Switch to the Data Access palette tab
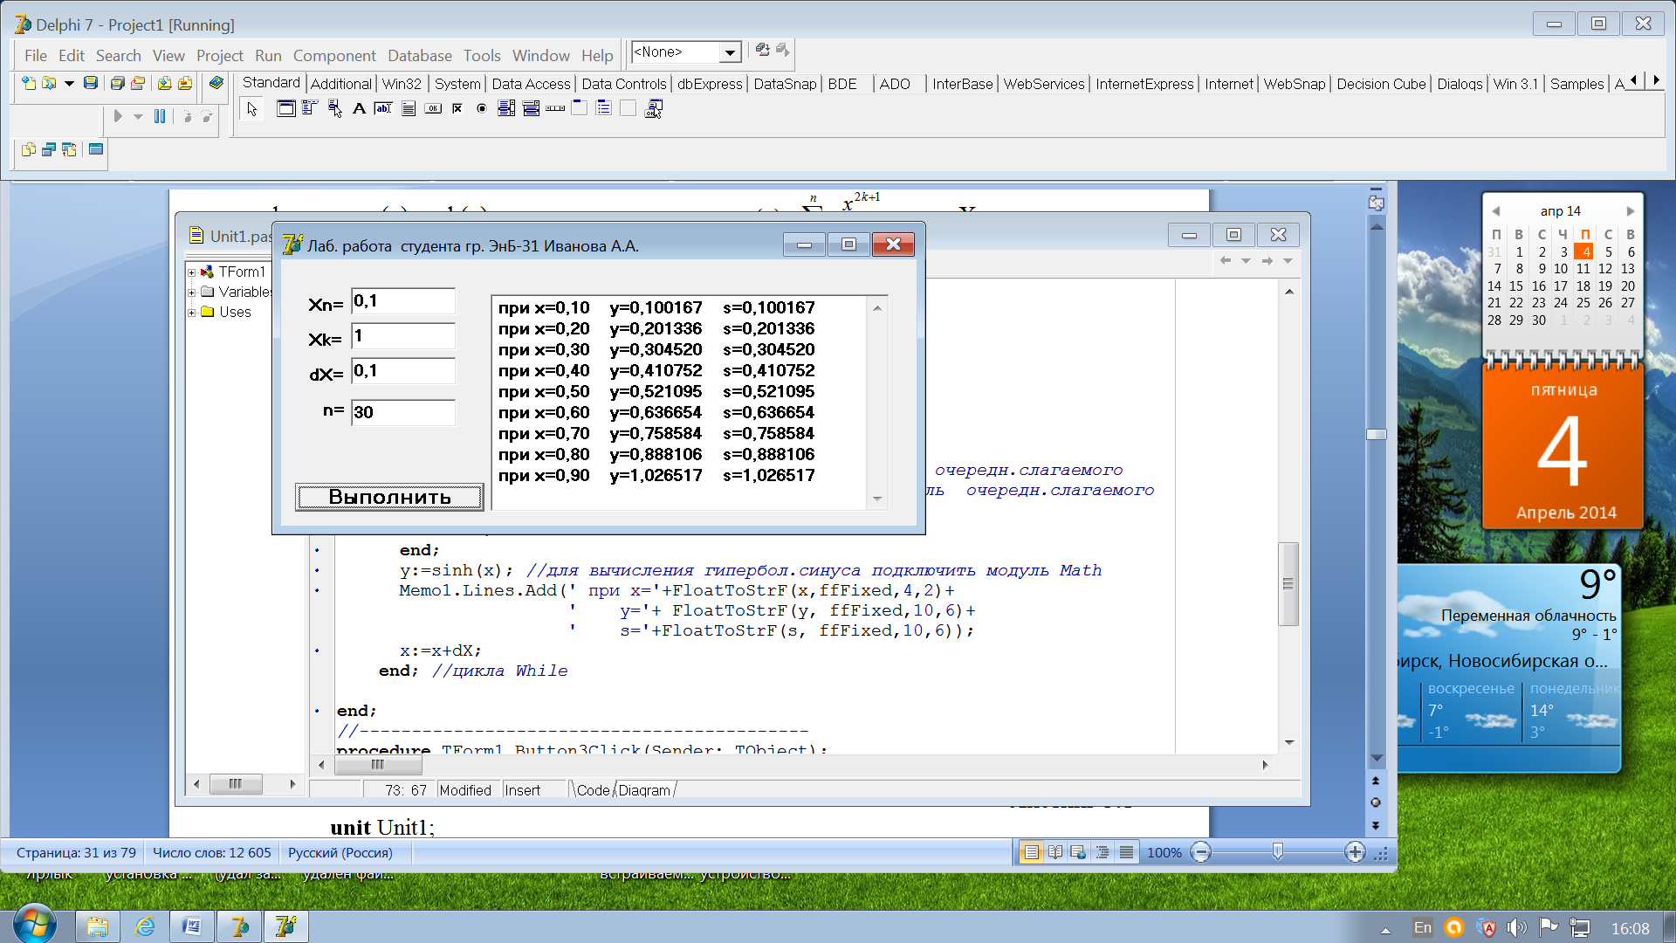This screenshot has width=1676, height=943. 531,84
